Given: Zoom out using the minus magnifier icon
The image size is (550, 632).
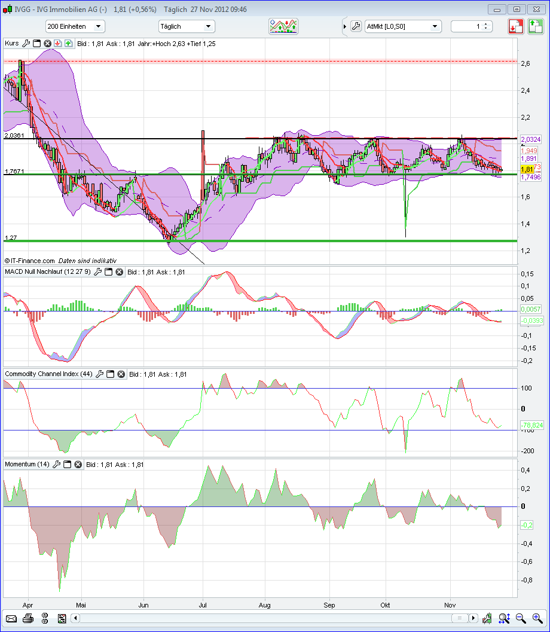Looking at the screenshot, I should [x=521, y=618].
